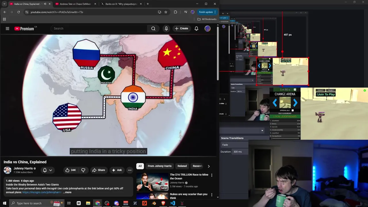
Task: Open the YouTube guide hamburger menu
Action: tap(7, 28)
